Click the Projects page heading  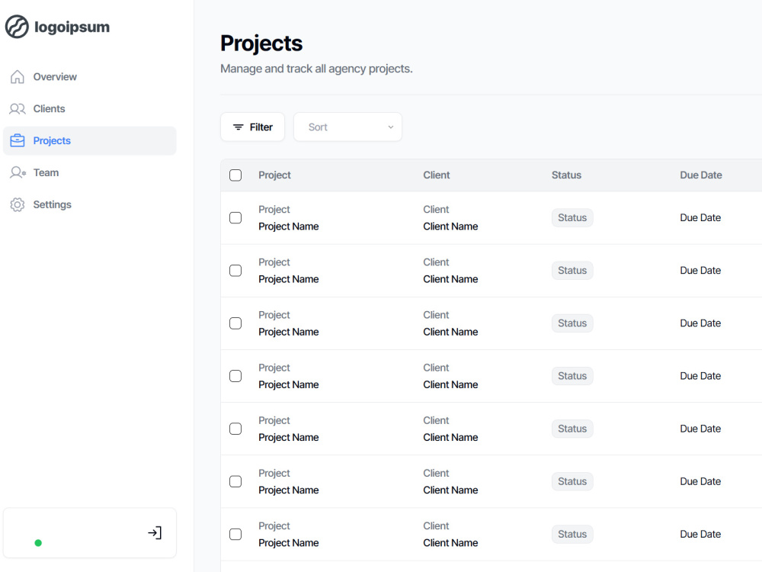[x=261, y=43]
